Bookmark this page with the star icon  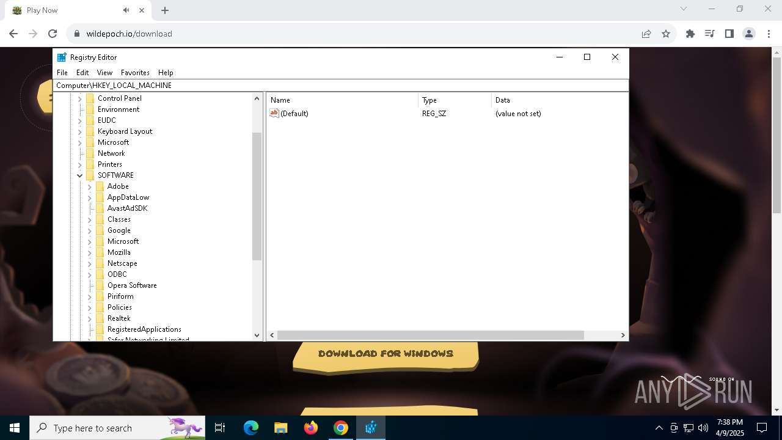[666, 34]
